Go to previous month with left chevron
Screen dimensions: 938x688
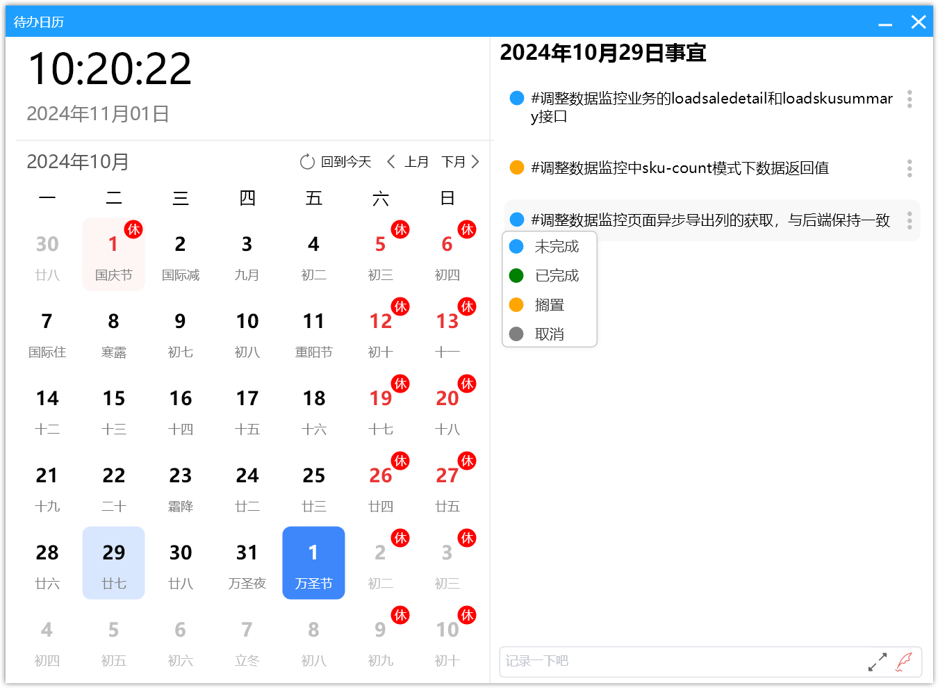391,162
